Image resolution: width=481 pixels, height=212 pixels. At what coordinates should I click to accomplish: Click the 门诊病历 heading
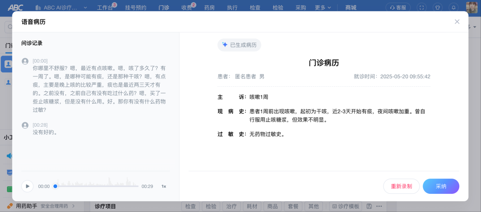coord(324,63)
